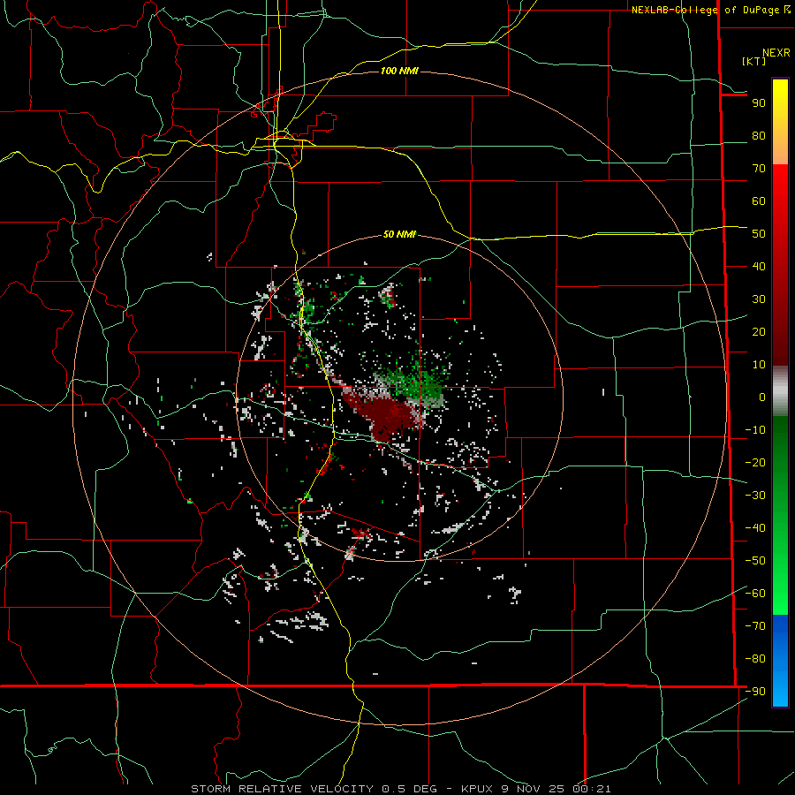795x795 pixels.
Task: Click the positive 50 value on velocity scale
Action: coord(759,234)
